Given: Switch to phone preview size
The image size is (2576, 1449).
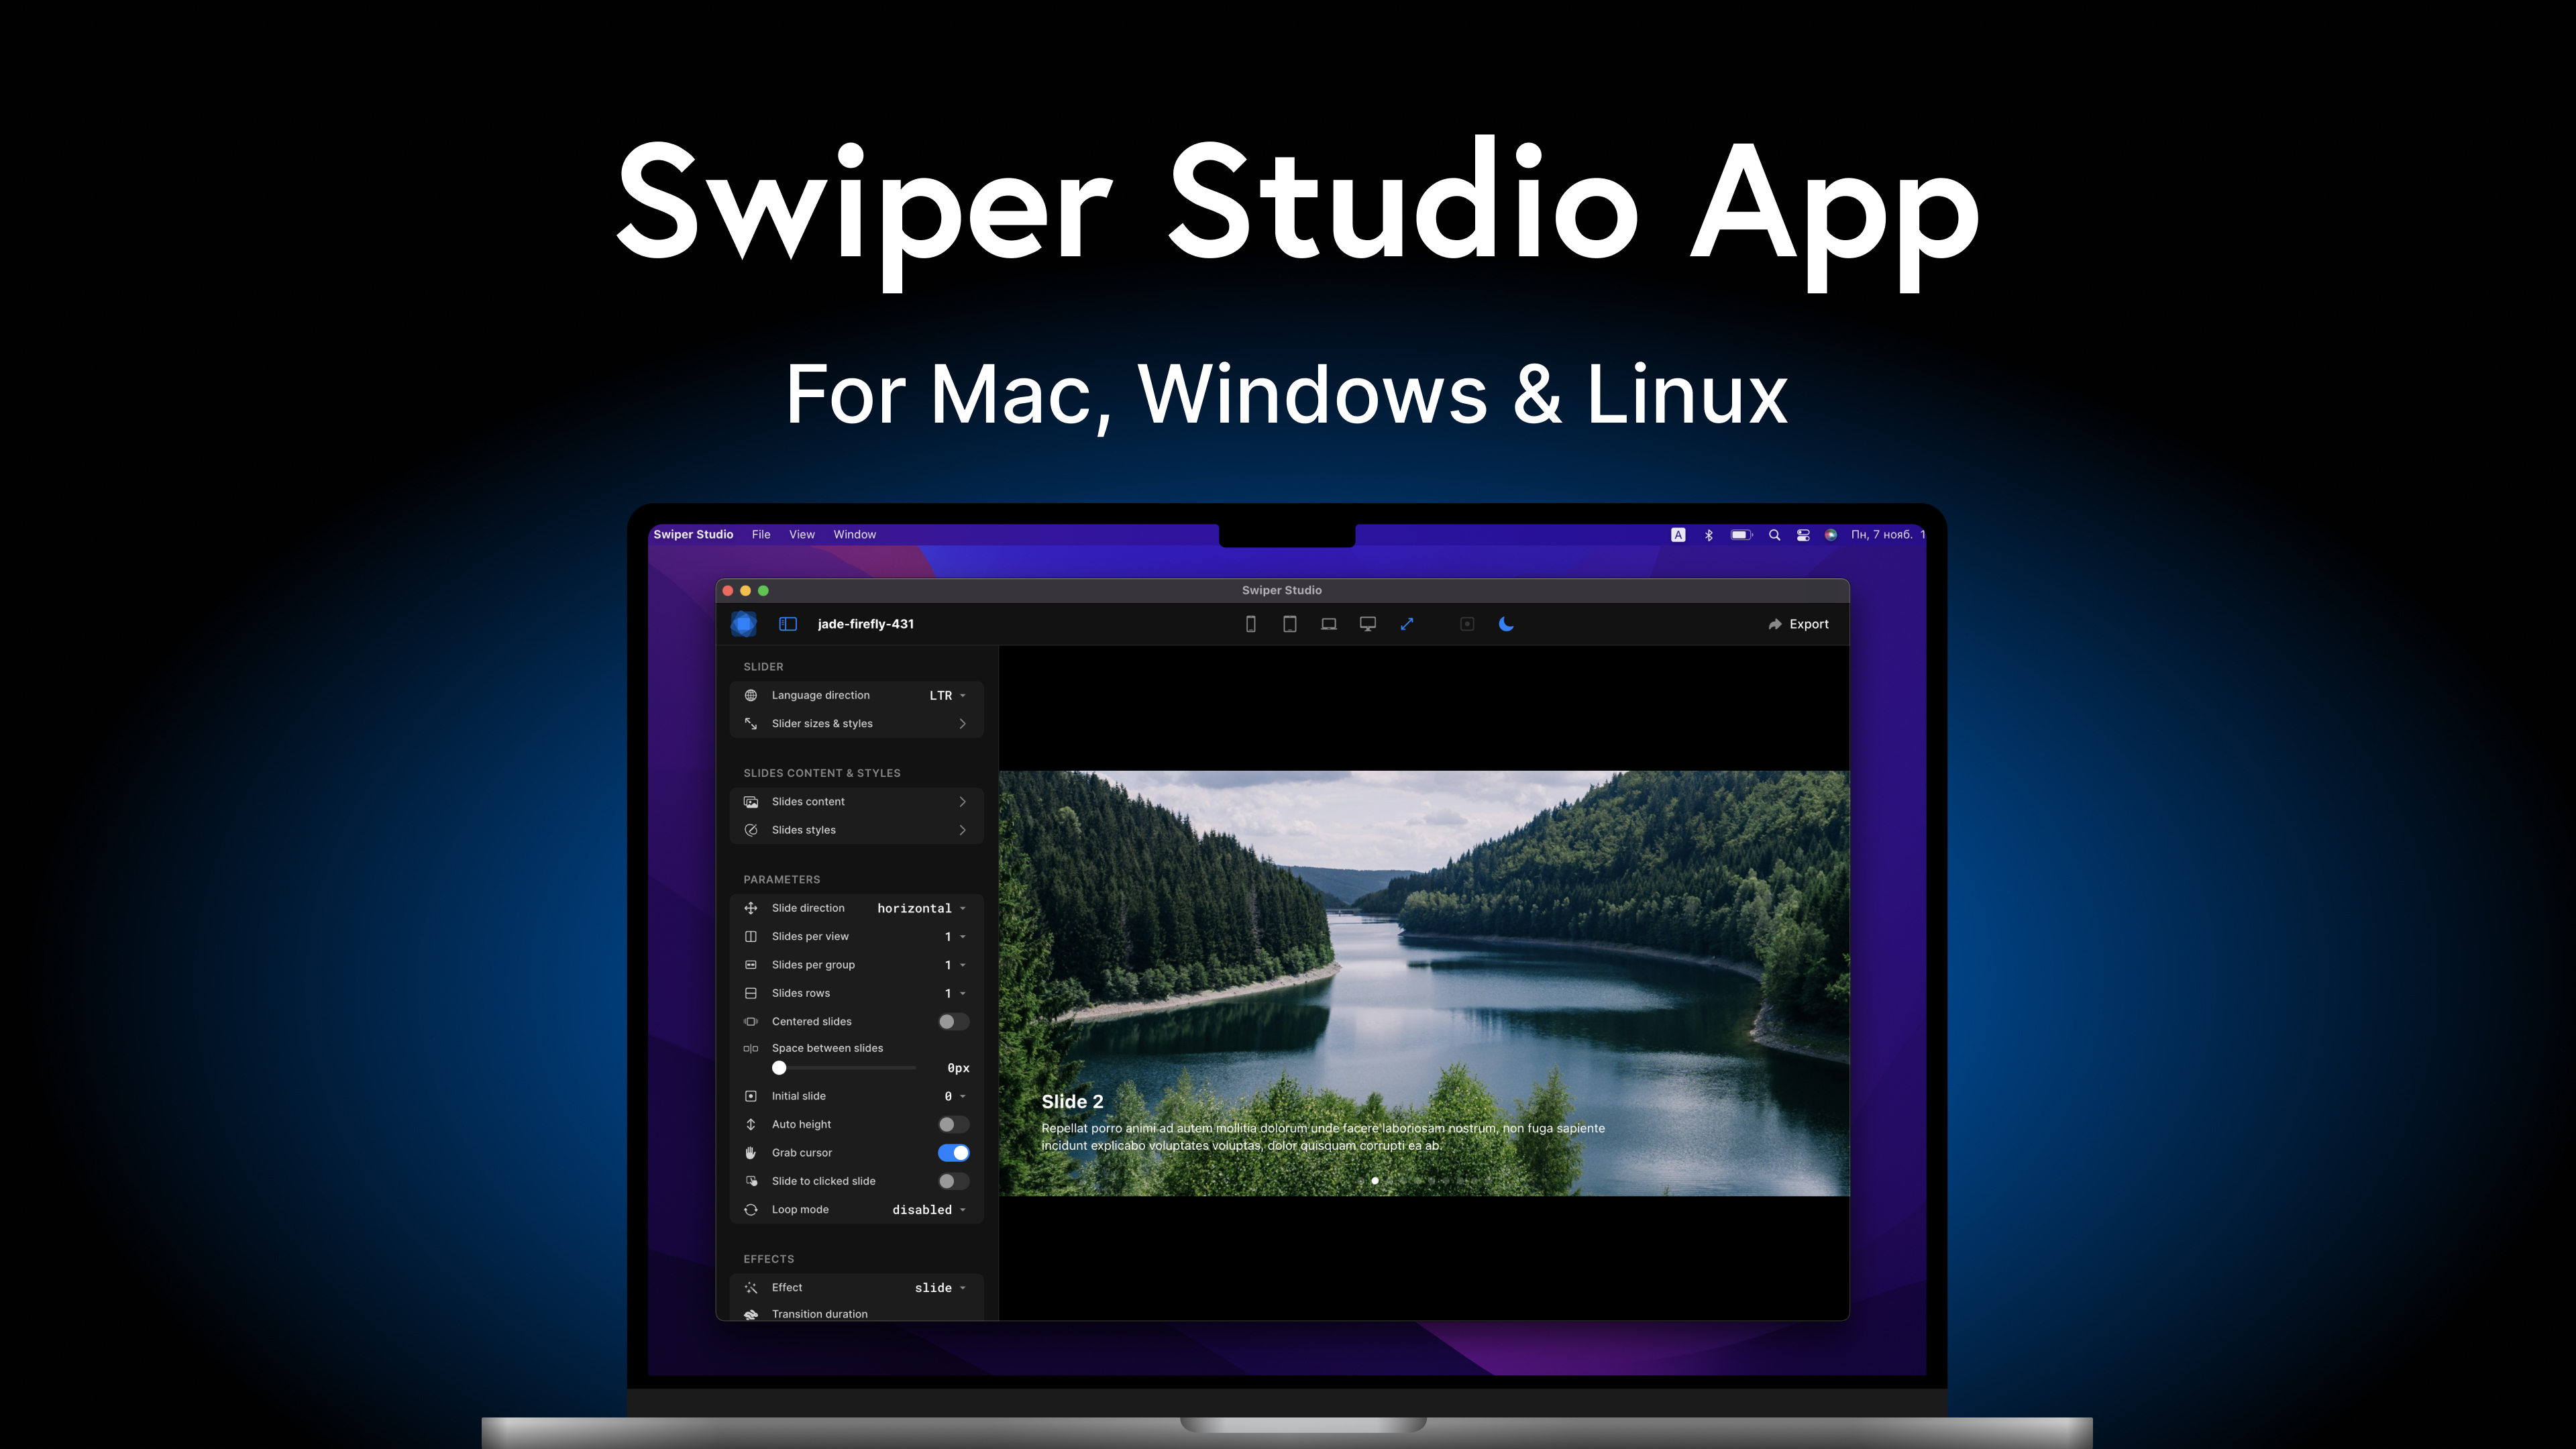Looking at the screenshot, I should tap(1250, 624).
